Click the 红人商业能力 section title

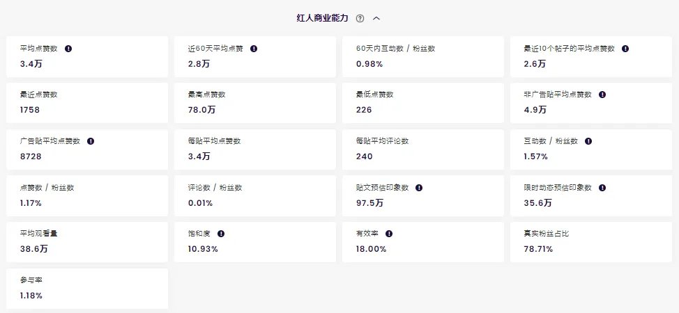tap(322, 18)
